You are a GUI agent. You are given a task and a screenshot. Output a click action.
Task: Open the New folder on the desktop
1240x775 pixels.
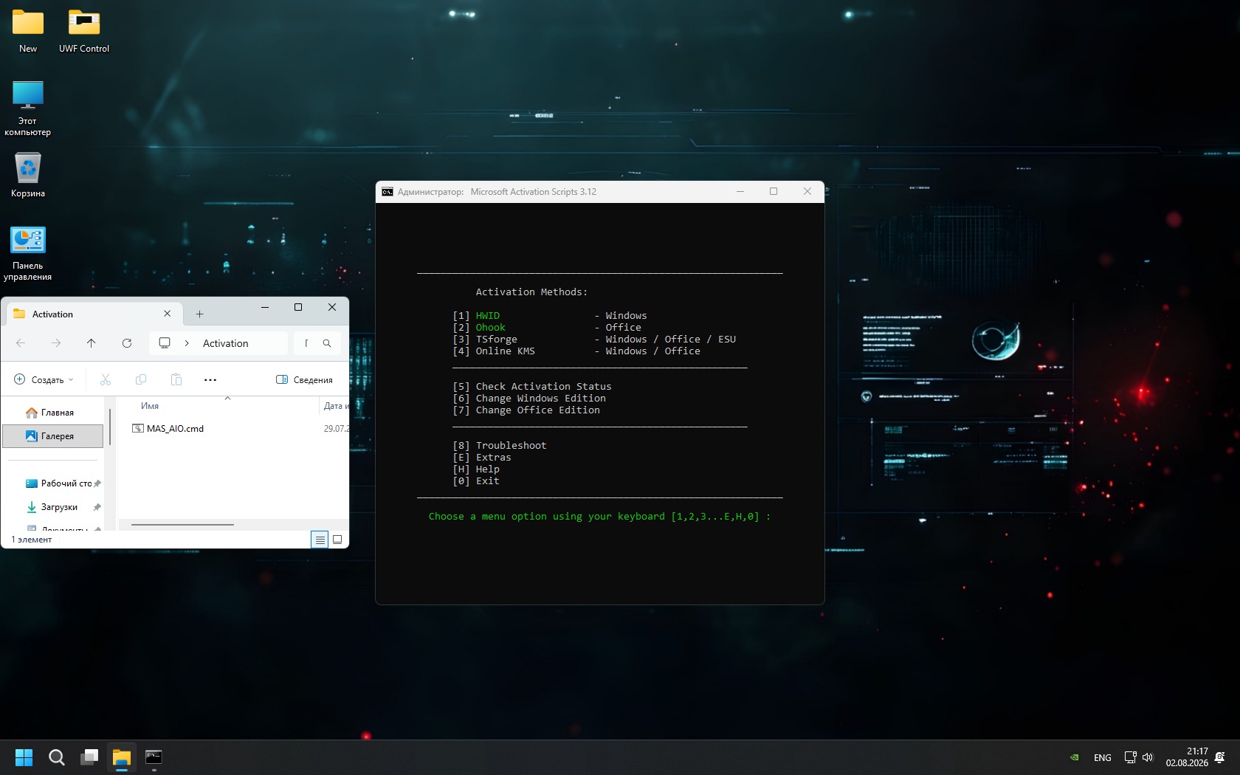tap(28, 31)
